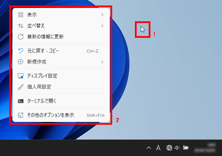The height and width of the screenshot is (156, 222).
Task: Click the refresh icon for 最新の情報に更新
Action: coord(20,37)
